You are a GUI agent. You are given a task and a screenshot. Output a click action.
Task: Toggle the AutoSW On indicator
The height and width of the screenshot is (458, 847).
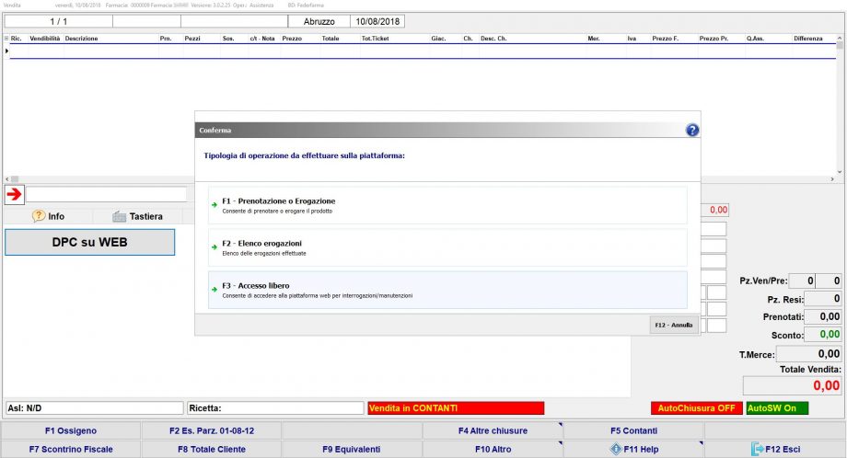777,407
